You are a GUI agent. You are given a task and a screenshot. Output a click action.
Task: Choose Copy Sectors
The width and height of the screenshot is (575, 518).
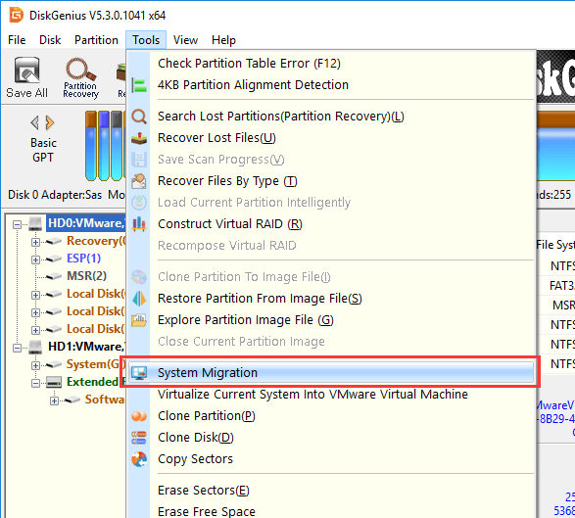pyautogui.click(x=331, y=459)
